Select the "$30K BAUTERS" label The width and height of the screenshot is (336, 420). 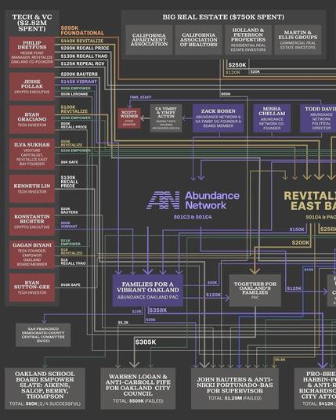[x=69, y=211]
